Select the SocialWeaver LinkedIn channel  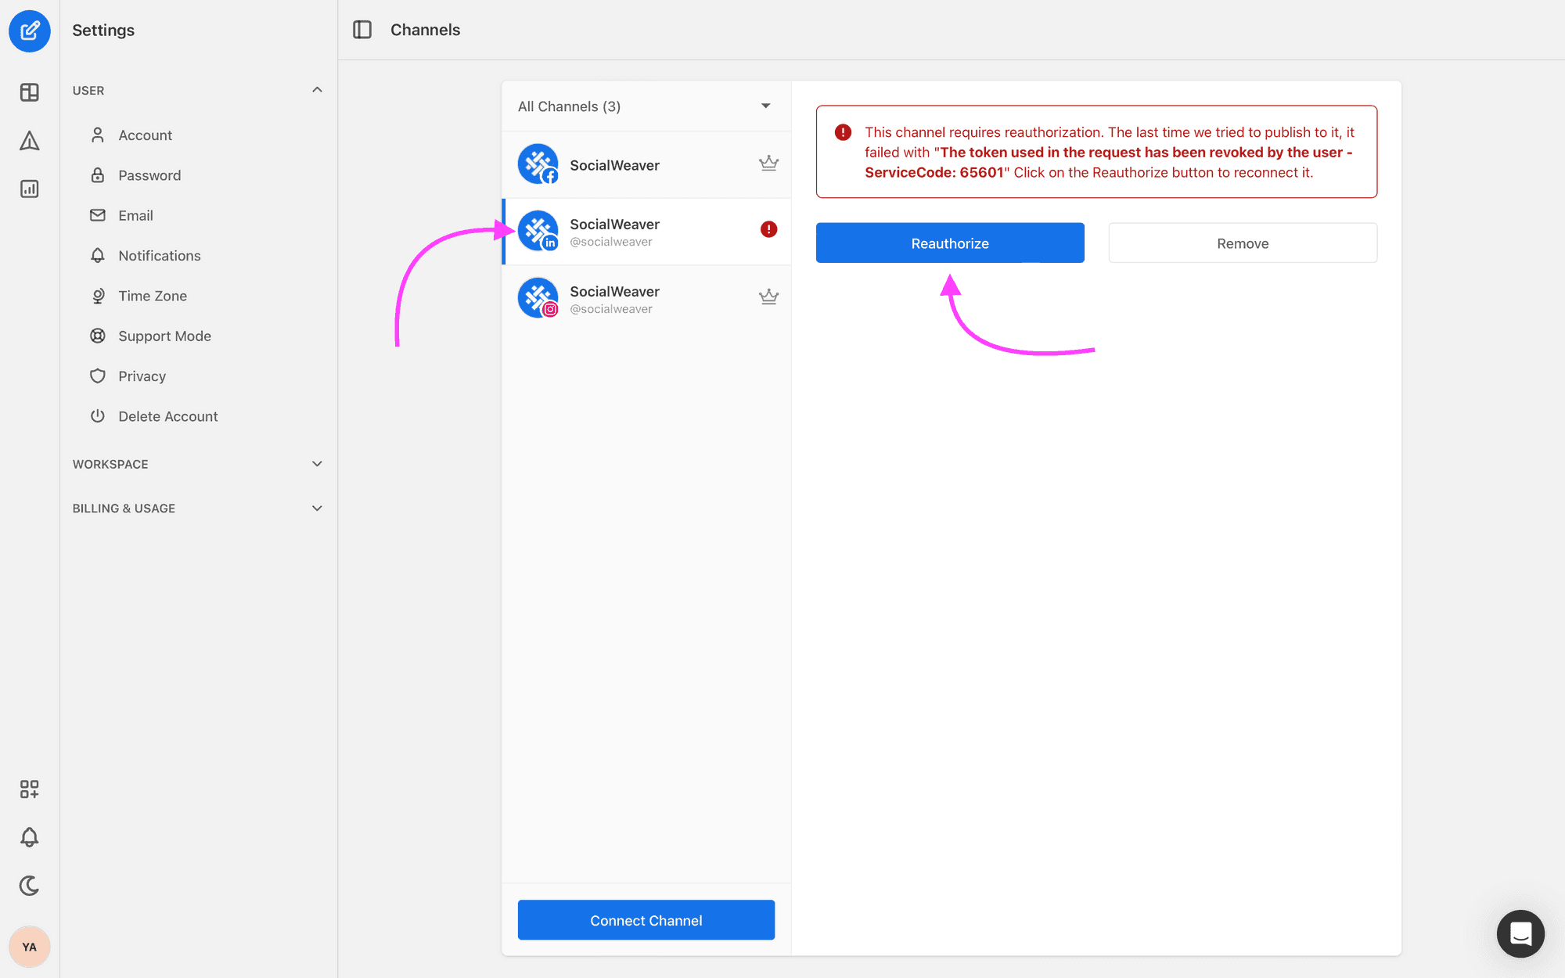click(646, 232)
